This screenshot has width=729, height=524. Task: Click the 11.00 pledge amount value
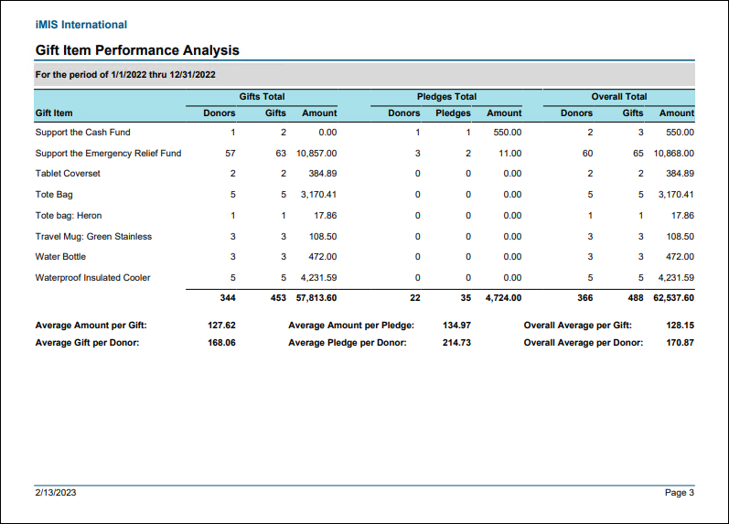[510, 154]
